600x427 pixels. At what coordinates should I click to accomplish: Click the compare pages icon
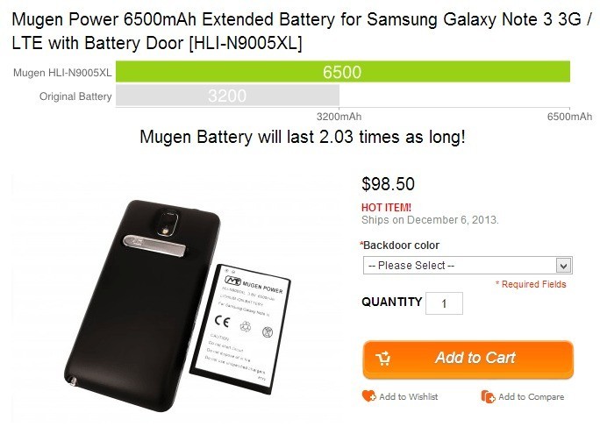(x=488, y=397)
